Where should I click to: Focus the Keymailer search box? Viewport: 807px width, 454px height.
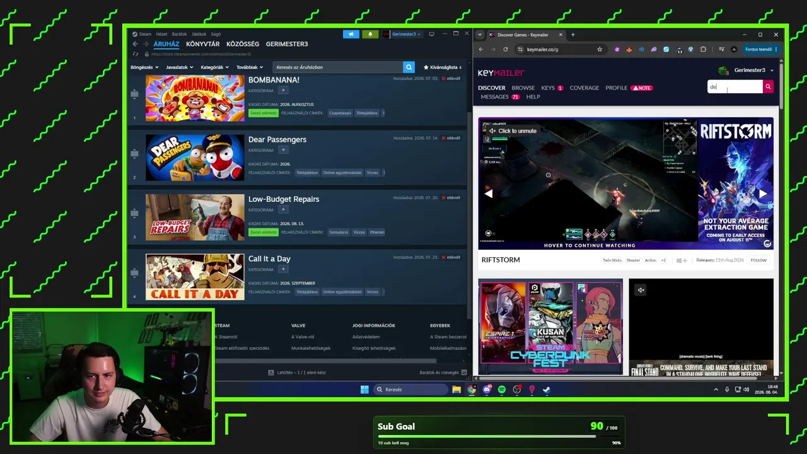point(735,87)
